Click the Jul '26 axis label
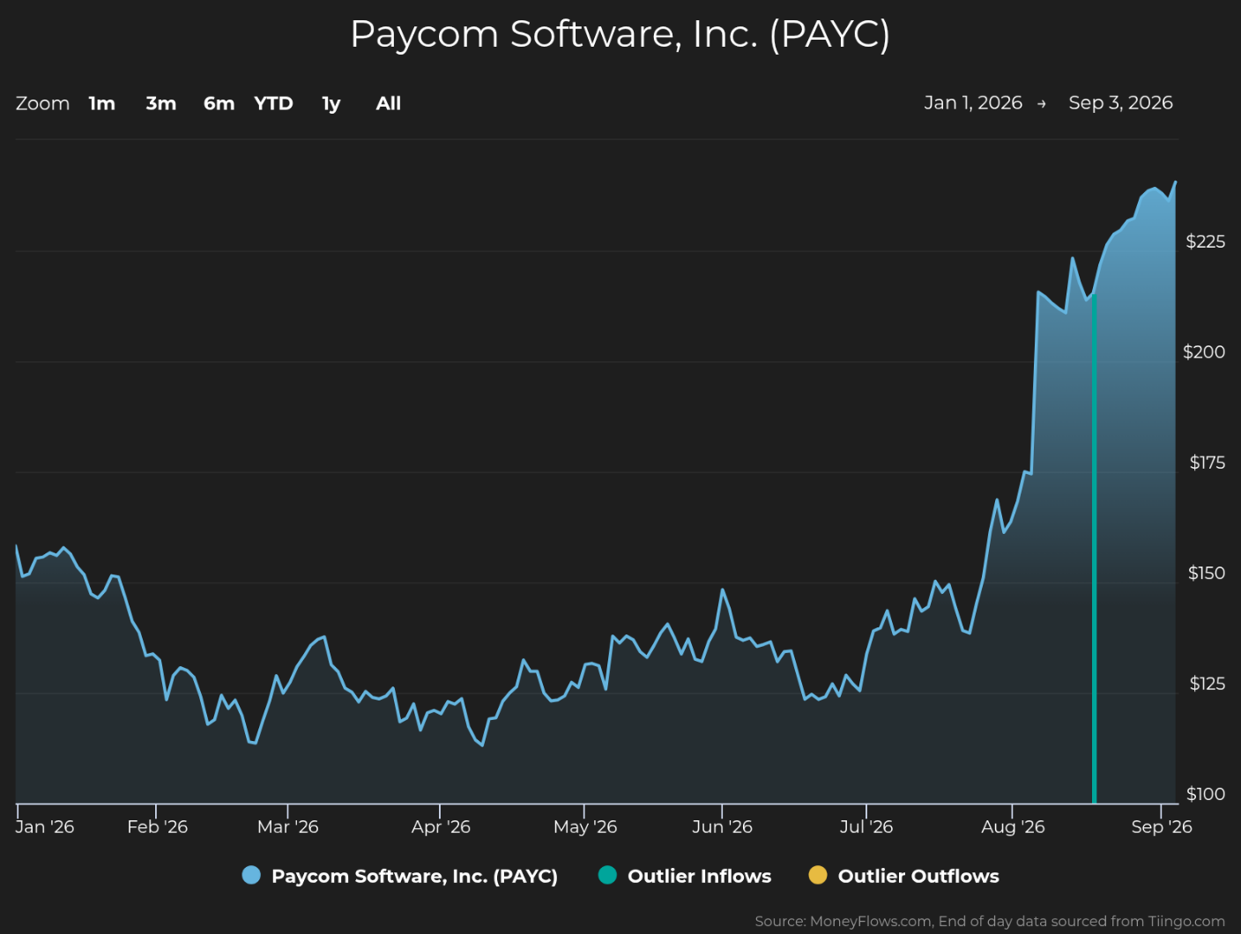Viewport: 1241px width, 934px height. pos(866,827)
